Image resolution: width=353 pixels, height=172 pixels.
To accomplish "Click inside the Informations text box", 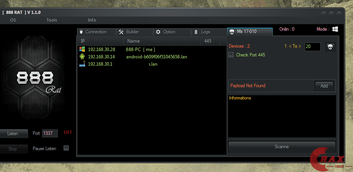I will (x=282, y=116).
